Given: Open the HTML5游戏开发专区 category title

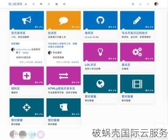Looking at the screenshot, I should [x=61, y=88].
